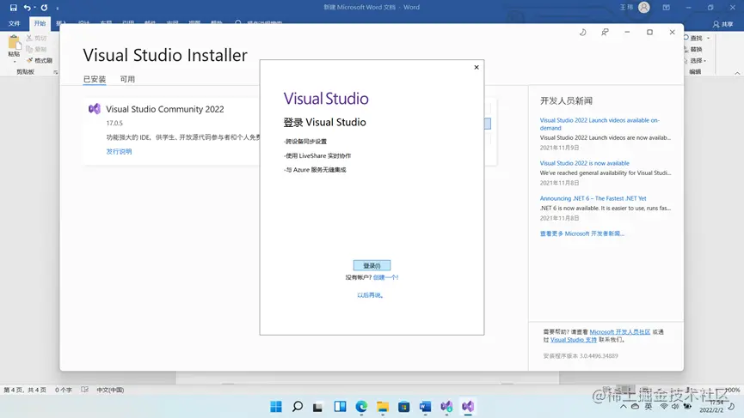Click the 剪切 cut button in Word

36,38
